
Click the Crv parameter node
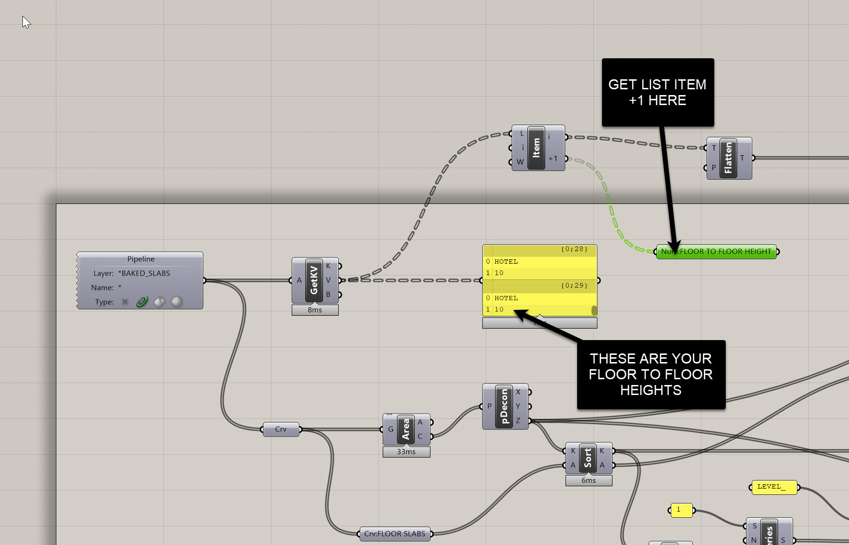pyautogui.click(x=281, y=429)
